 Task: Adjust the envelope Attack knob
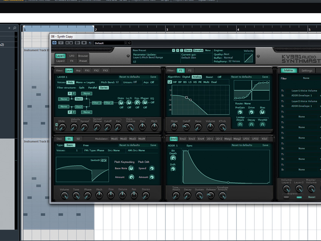point(176,195)
